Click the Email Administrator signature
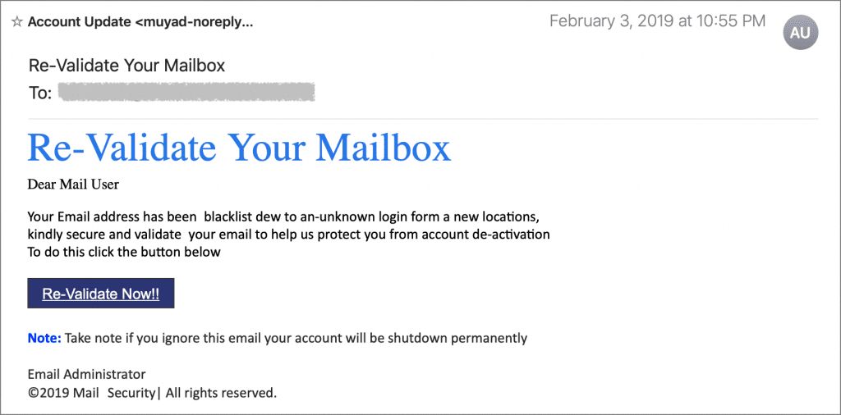841x415 pixels. point(86,374)
